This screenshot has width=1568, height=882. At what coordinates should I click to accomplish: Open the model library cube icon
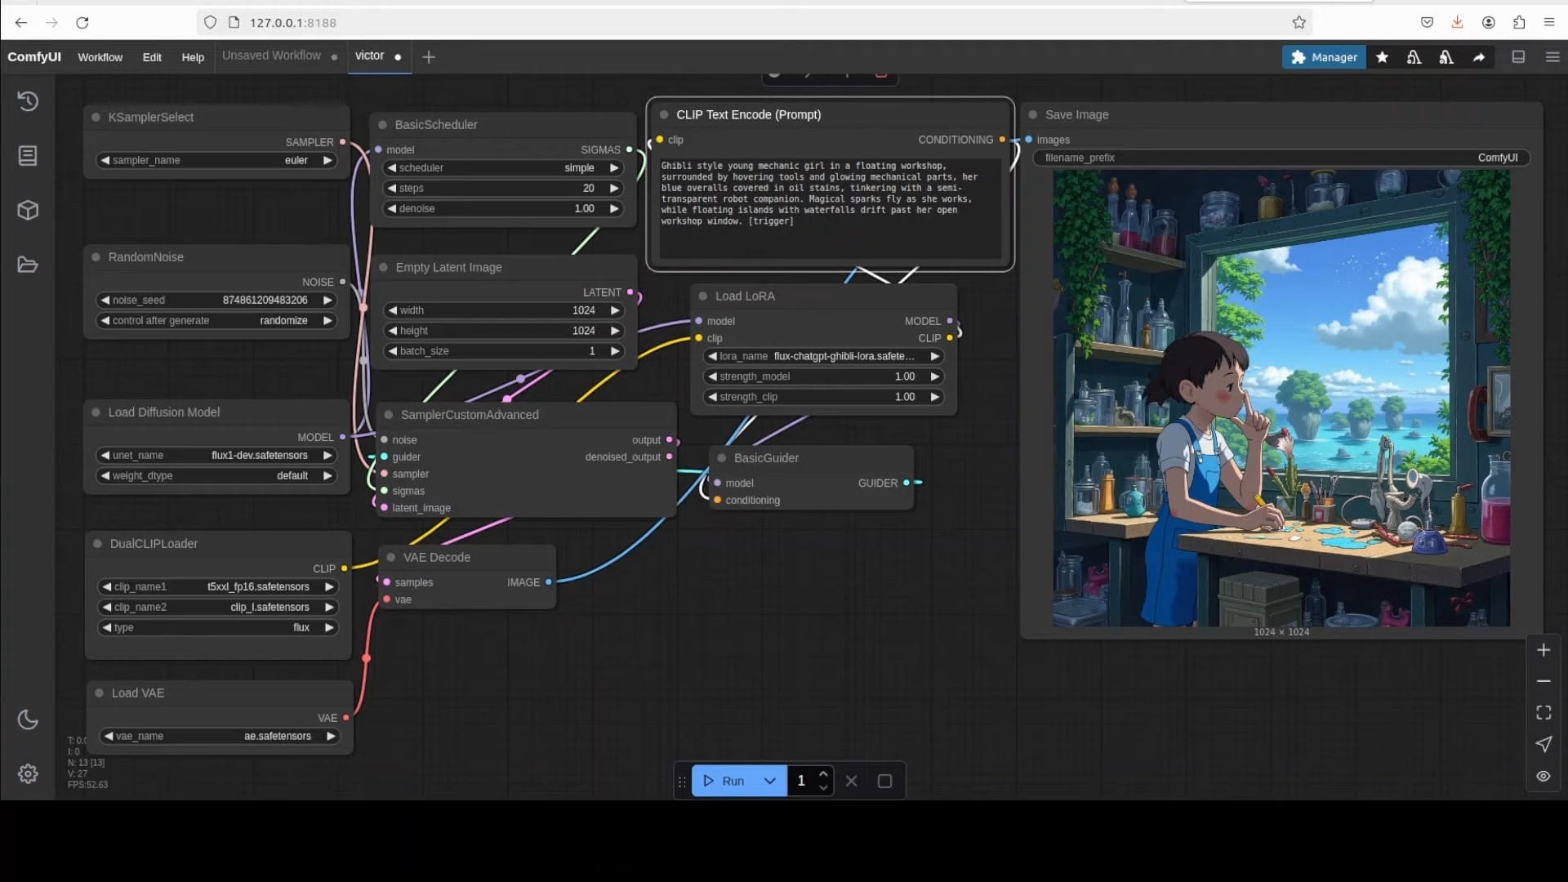(x=28, y=210)
